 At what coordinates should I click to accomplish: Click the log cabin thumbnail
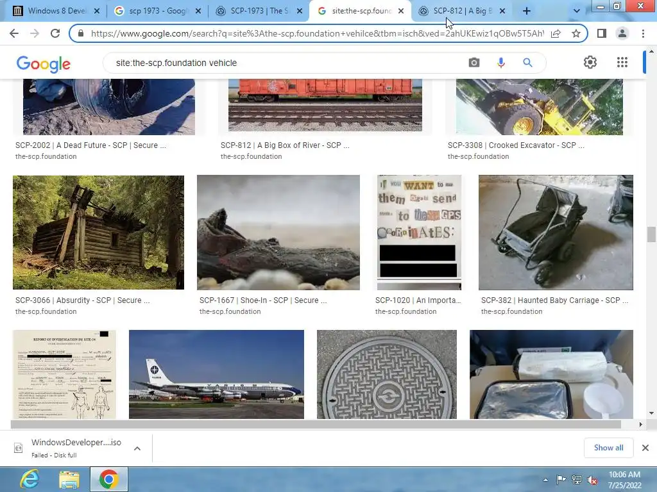click(98, 232)
